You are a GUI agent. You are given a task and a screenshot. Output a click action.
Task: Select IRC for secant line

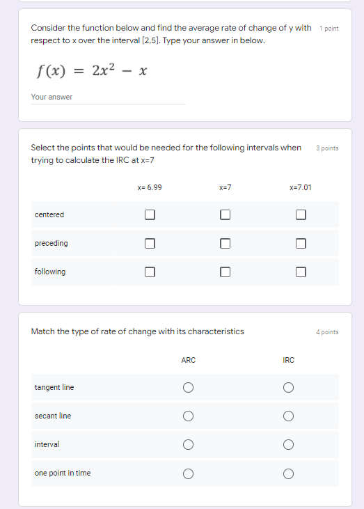click(288, 416)
